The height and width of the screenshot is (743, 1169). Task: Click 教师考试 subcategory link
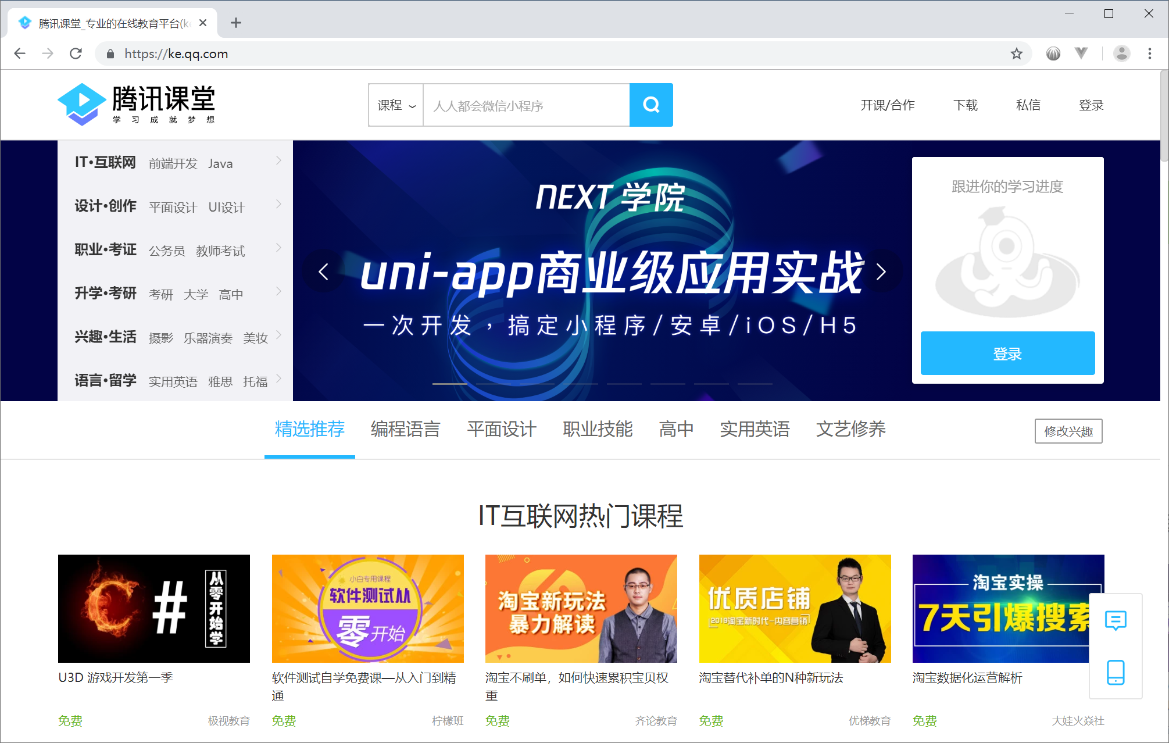pyautogui.click(x=220, y=251)
